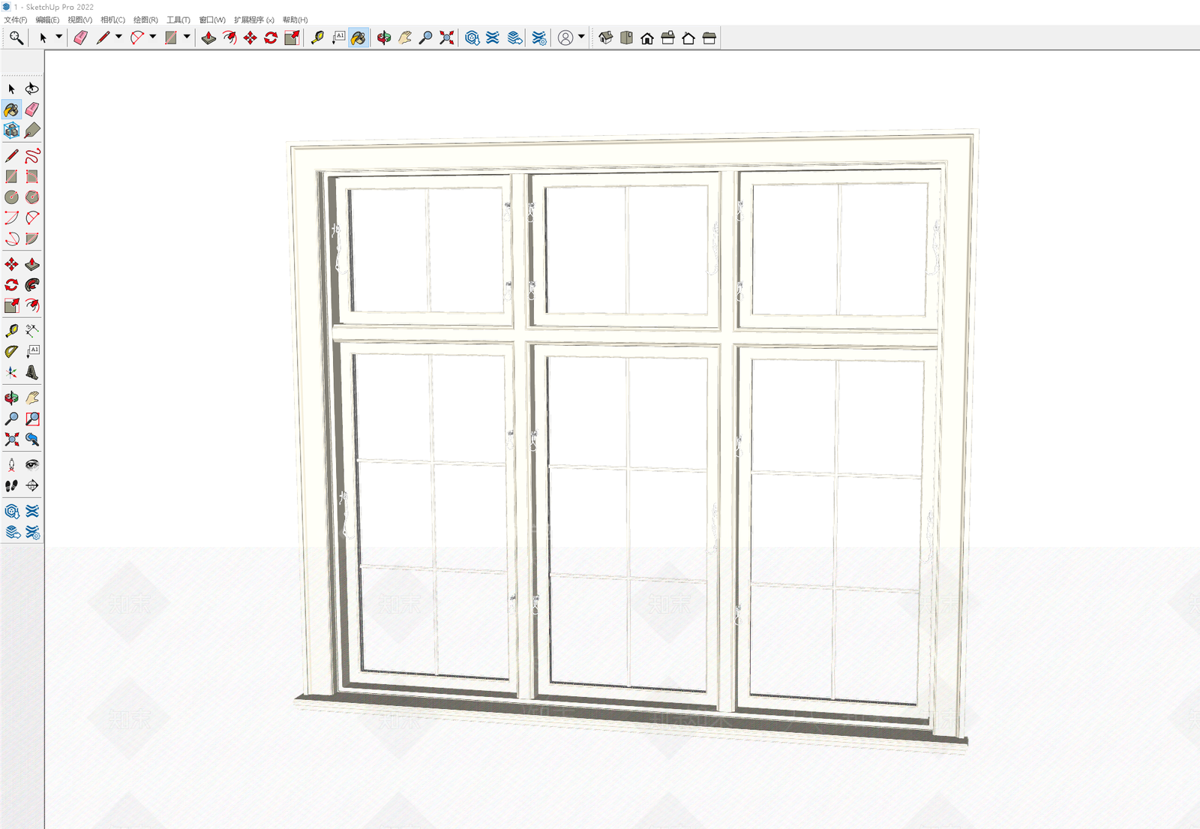Activate the Make Component tool

click(x=11, y=131)
